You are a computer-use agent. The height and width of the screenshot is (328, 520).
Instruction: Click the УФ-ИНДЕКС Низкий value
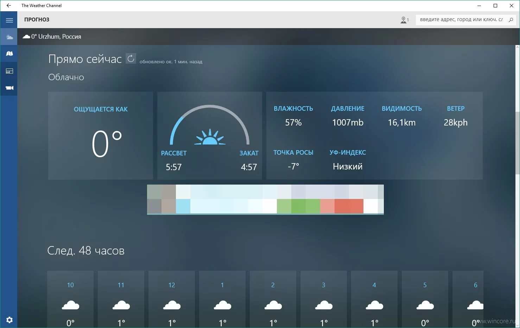[x=348, y=166]
